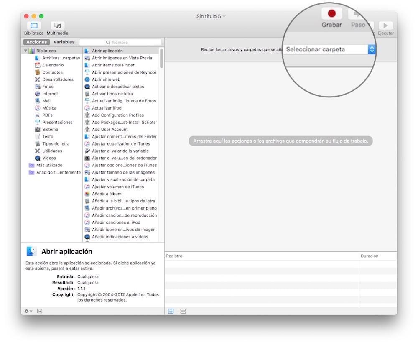Viewport: 418px width, 345px height.
Task: Open the Multimedia browser icon
Action: coord(57,26)
